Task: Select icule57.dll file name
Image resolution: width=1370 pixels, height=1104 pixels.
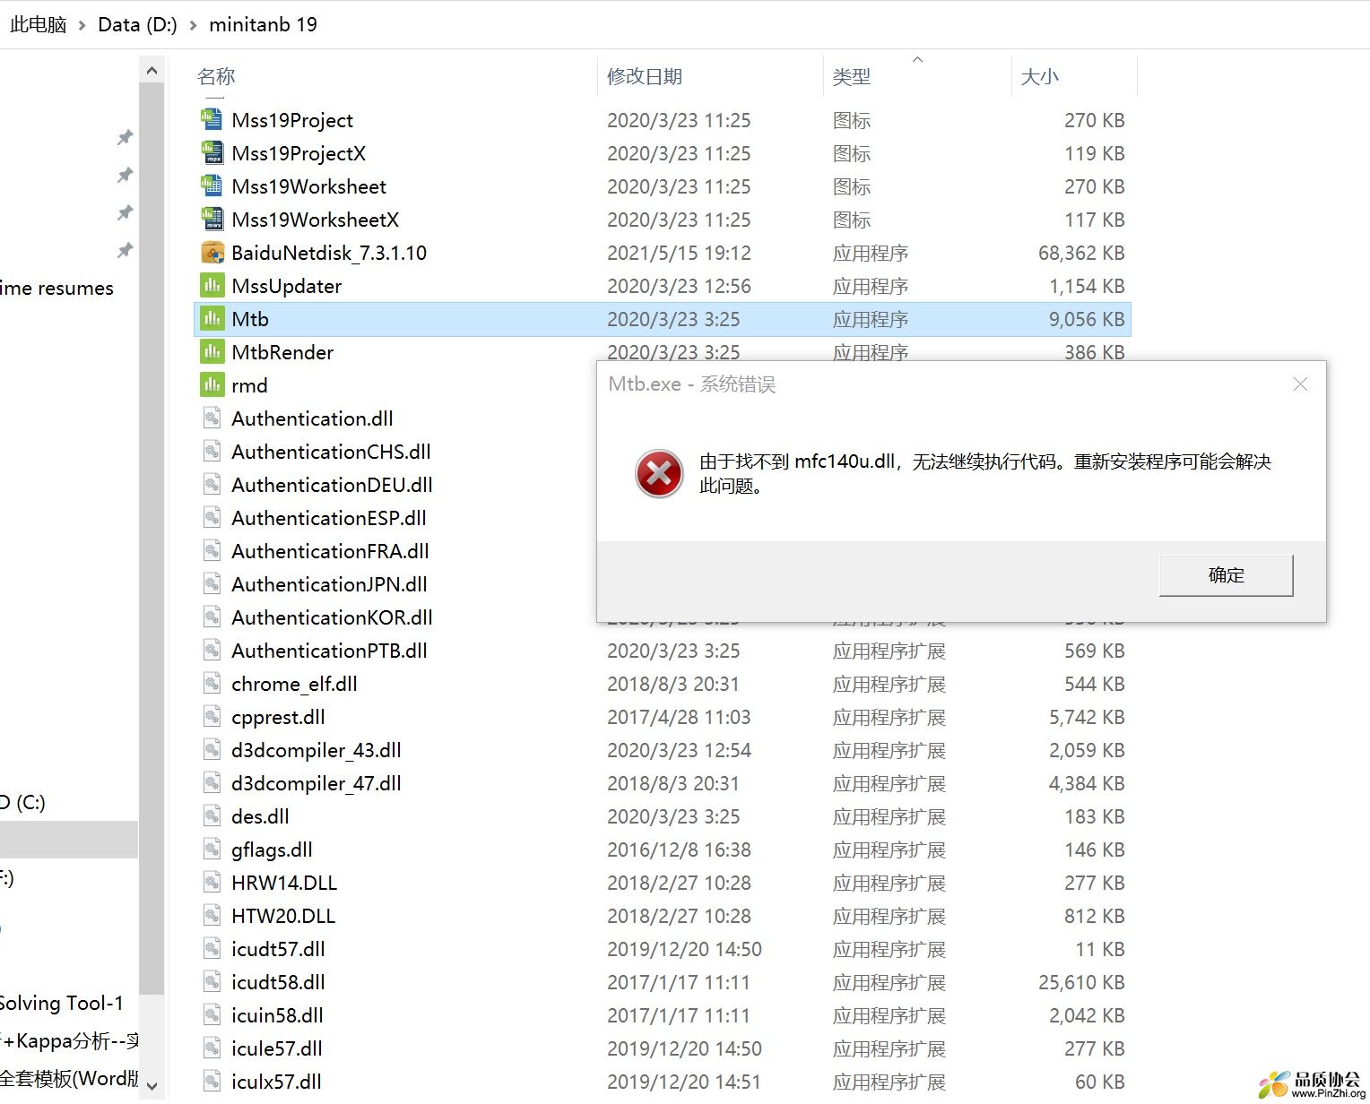Action: pos(277,1048)
